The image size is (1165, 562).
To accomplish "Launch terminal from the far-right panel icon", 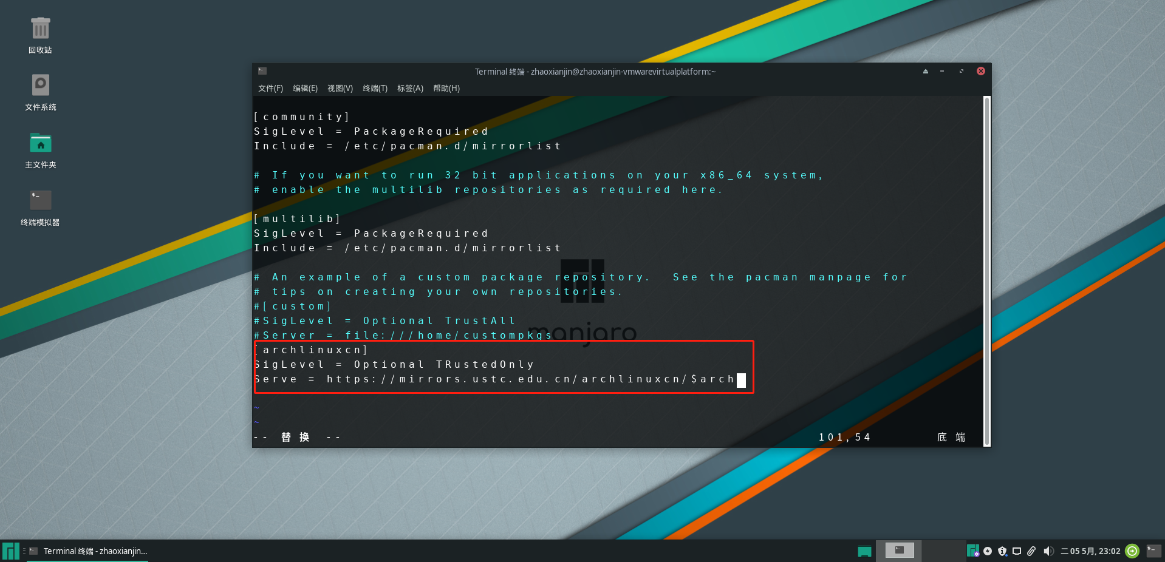I will 1153,550.
